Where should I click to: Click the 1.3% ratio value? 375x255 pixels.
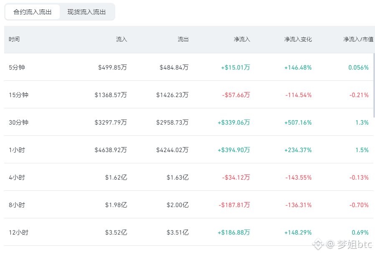(362, 122)
